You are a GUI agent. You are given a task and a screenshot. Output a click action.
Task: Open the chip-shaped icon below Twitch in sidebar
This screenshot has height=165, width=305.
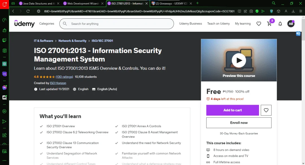[4, 51]
